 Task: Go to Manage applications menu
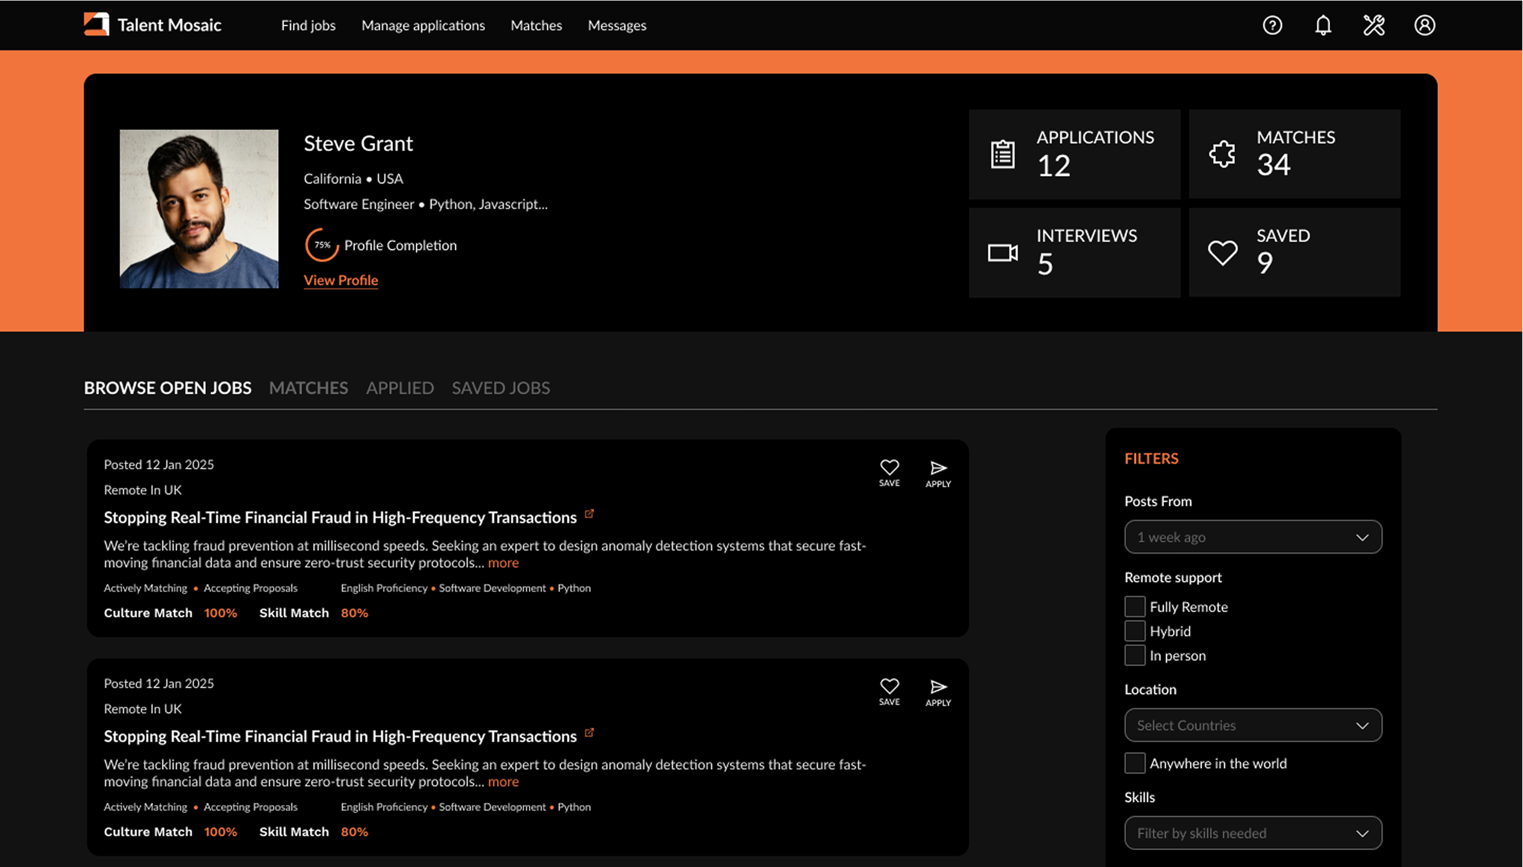423,26
